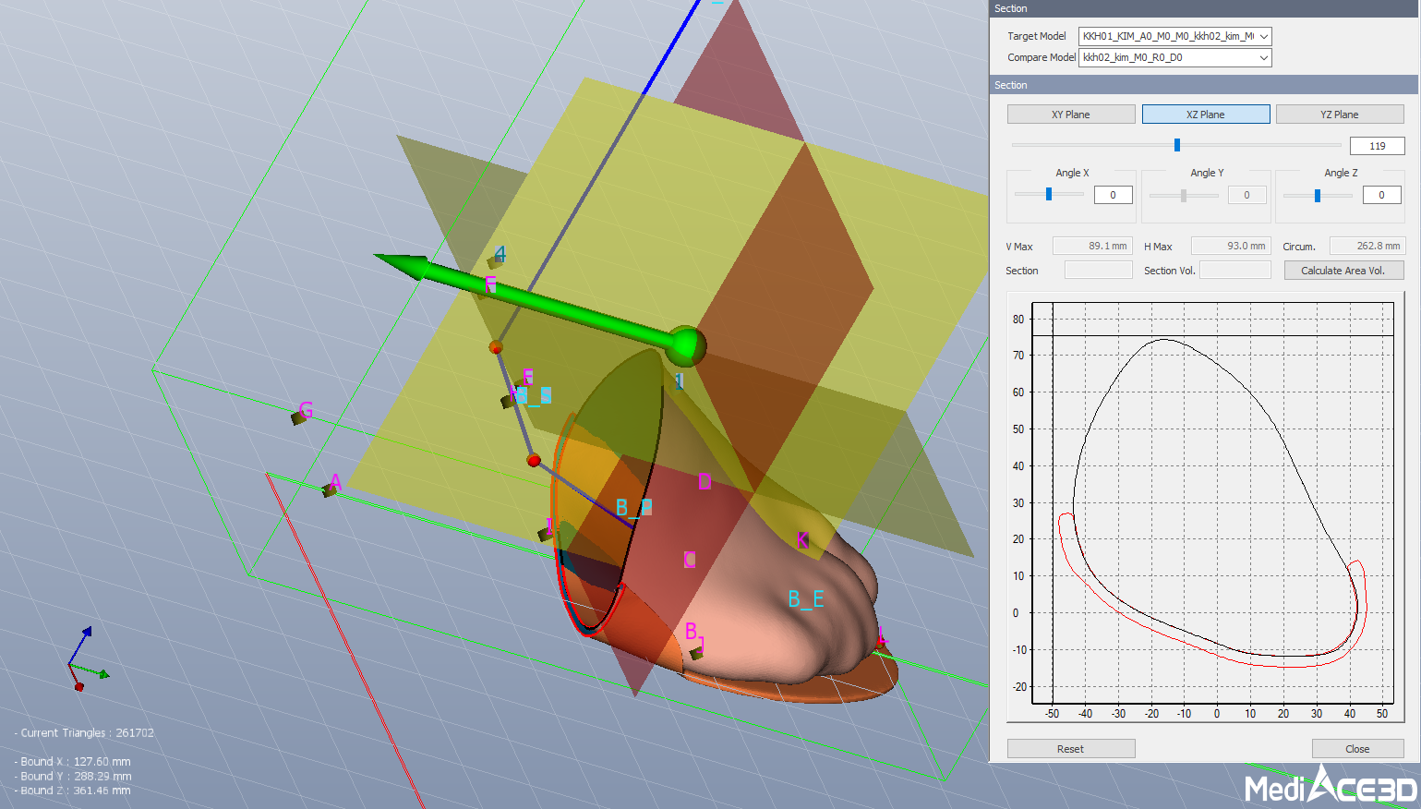Click the landmark marker labeled G

point(299,417)
